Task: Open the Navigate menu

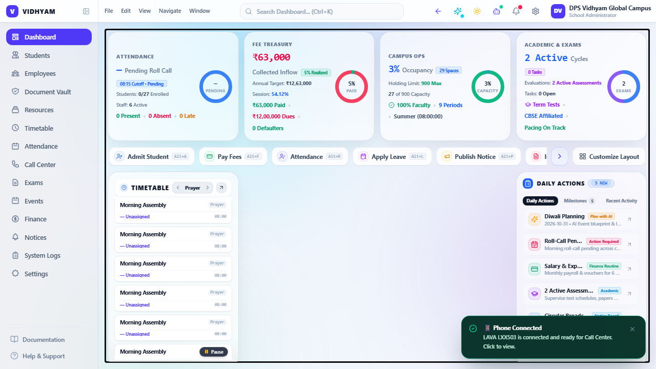Action: coord(170,11)
